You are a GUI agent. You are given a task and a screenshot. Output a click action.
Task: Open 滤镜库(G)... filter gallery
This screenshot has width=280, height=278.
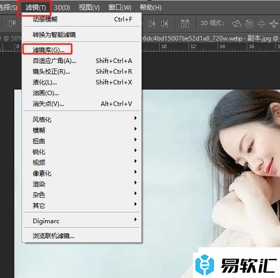coord(82,50)
